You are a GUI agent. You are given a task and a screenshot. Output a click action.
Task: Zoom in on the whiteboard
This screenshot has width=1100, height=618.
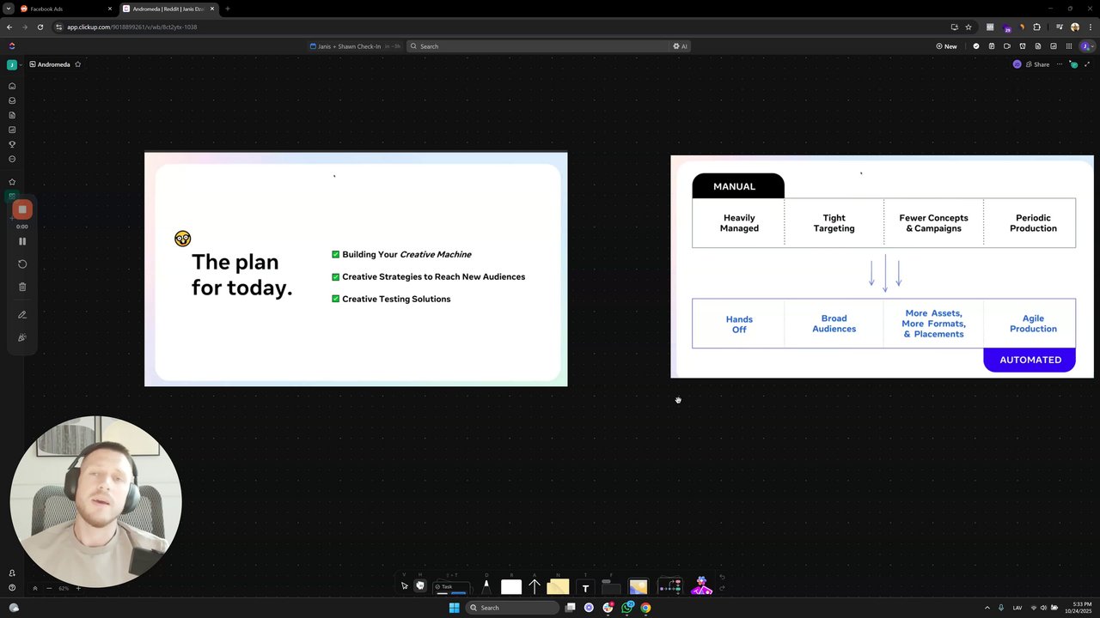tap(78, 588)
